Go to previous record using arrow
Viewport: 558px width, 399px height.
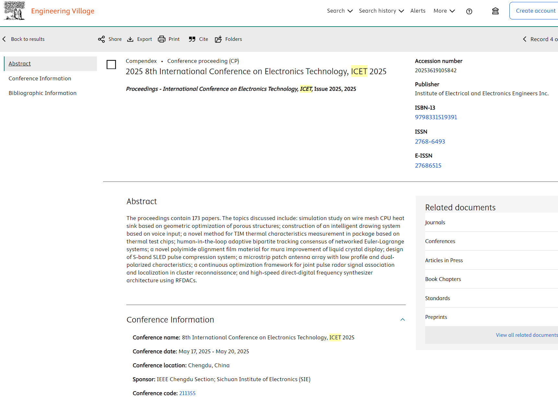coord(525,39)
